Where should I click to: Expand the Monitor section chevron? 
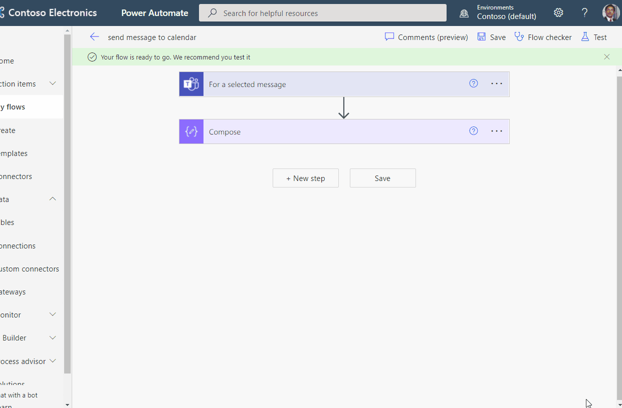(x=53, y=314)
